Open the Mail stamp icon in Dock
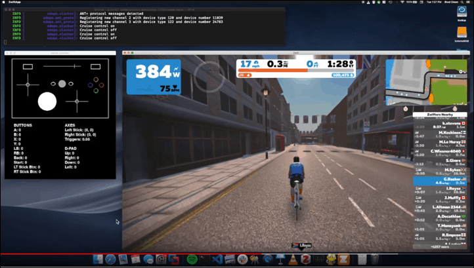This screenshot has height=268, width=474. 123,259
